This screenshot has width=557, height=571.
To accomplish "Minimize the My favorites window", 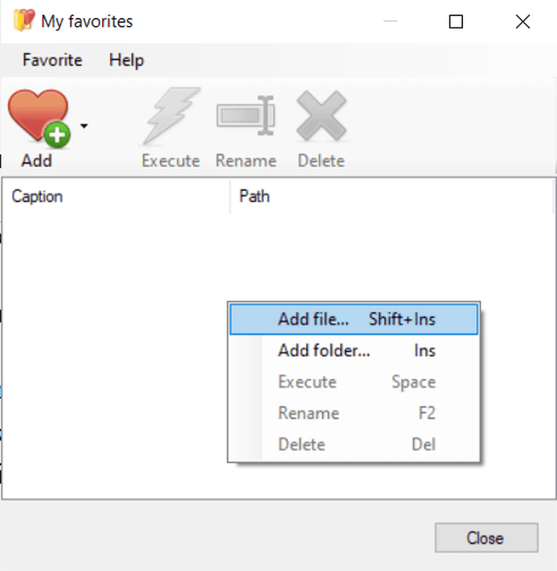I will (x=390, y=22).
